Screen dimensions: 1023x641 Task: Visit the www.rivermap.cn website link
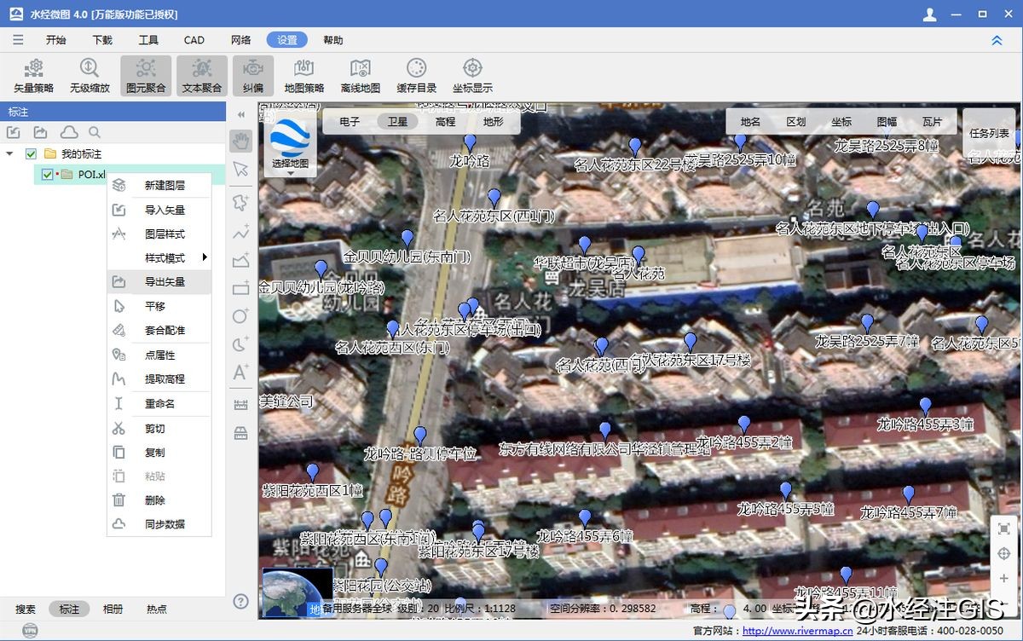(x=797, y=632)
